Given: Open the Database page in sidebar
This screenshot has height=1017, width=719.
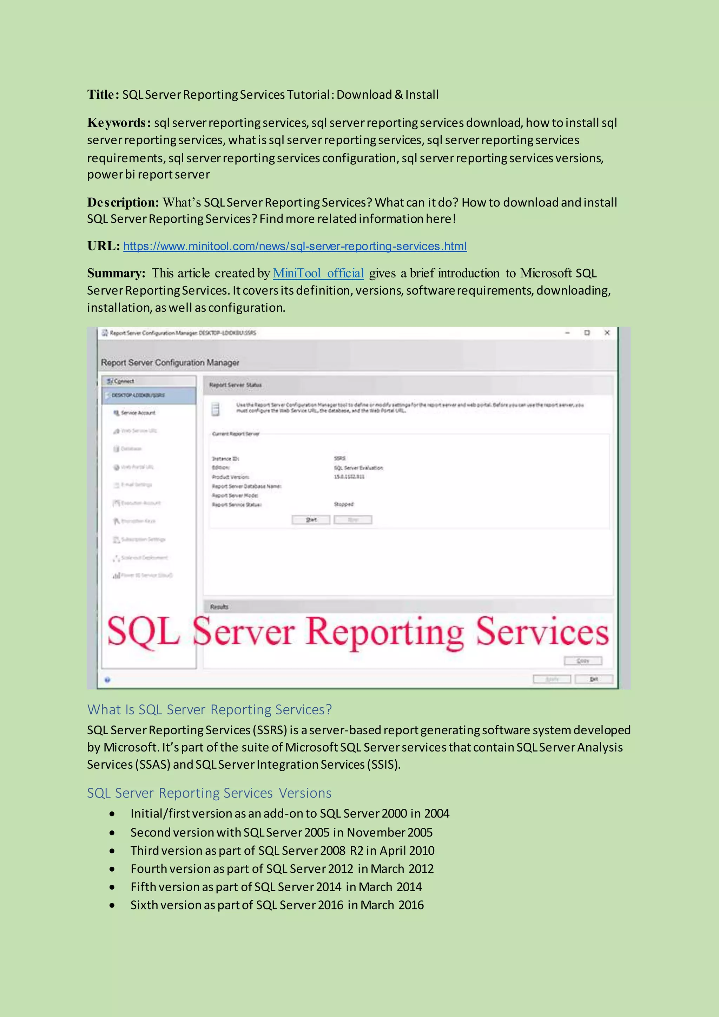Looking at the screenshot, I should click(x=131, y=449).
